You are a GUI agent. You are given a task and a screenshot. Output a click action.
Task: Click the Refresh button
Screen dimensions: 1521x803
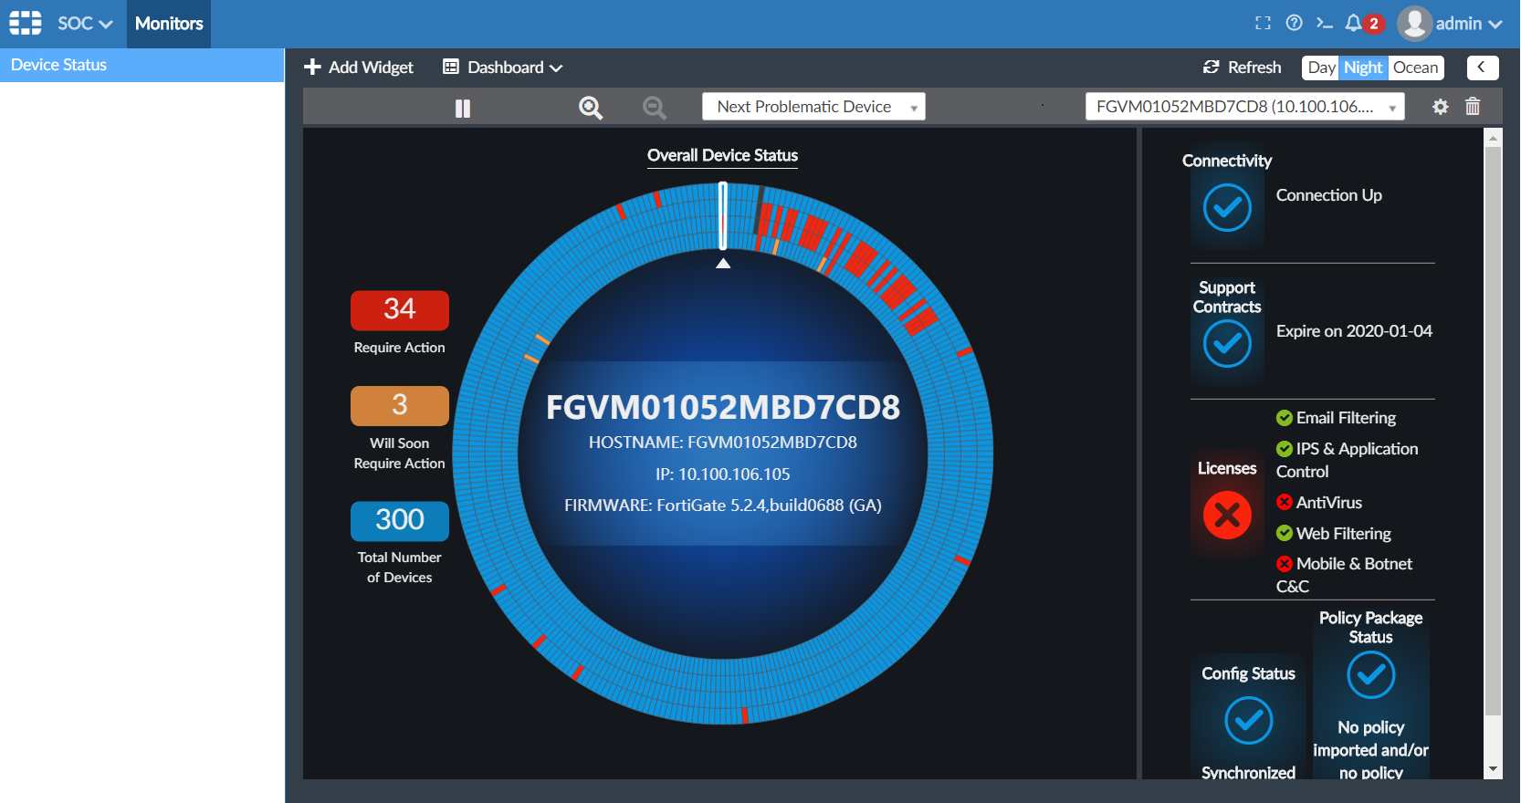[1243, 68]
